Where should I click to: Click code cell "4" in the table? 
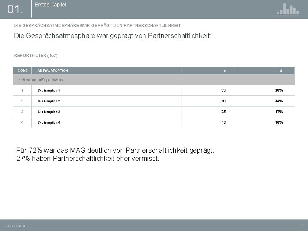pos(22,122)
